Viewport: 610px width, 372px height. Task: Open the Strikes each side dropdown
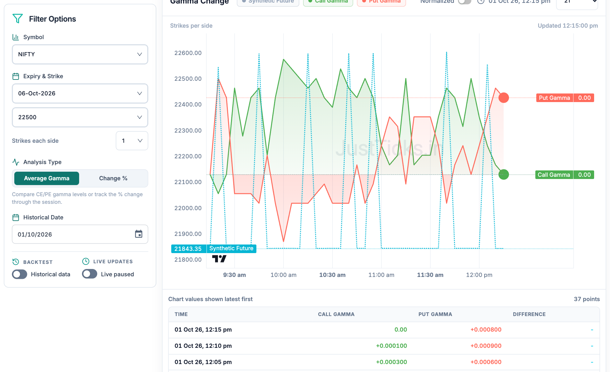pos(132,141)
